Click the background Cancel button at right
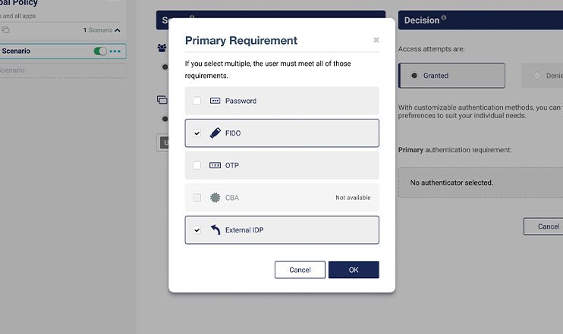This screenshot has height=334, width=563. (545, 226)
